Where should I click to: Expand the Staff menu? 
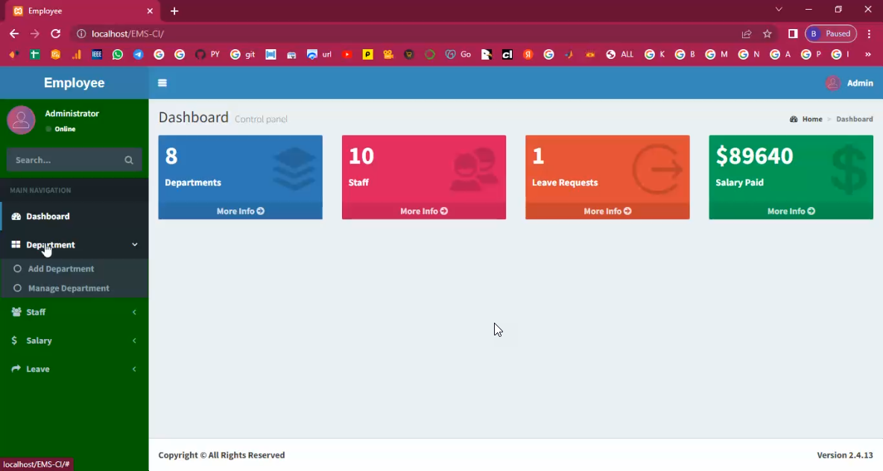tap(75, 312)
